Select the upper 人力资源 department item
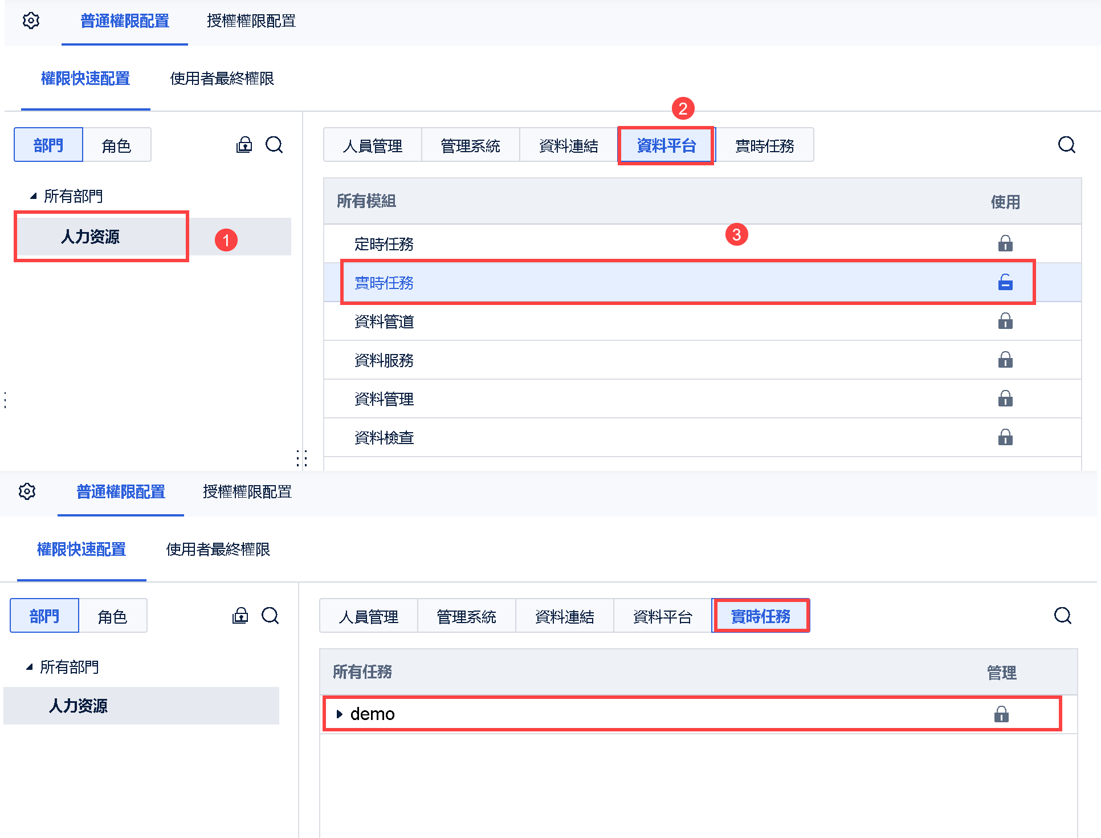This screenshot has width=1101, height=838. [x=90, y=237]
